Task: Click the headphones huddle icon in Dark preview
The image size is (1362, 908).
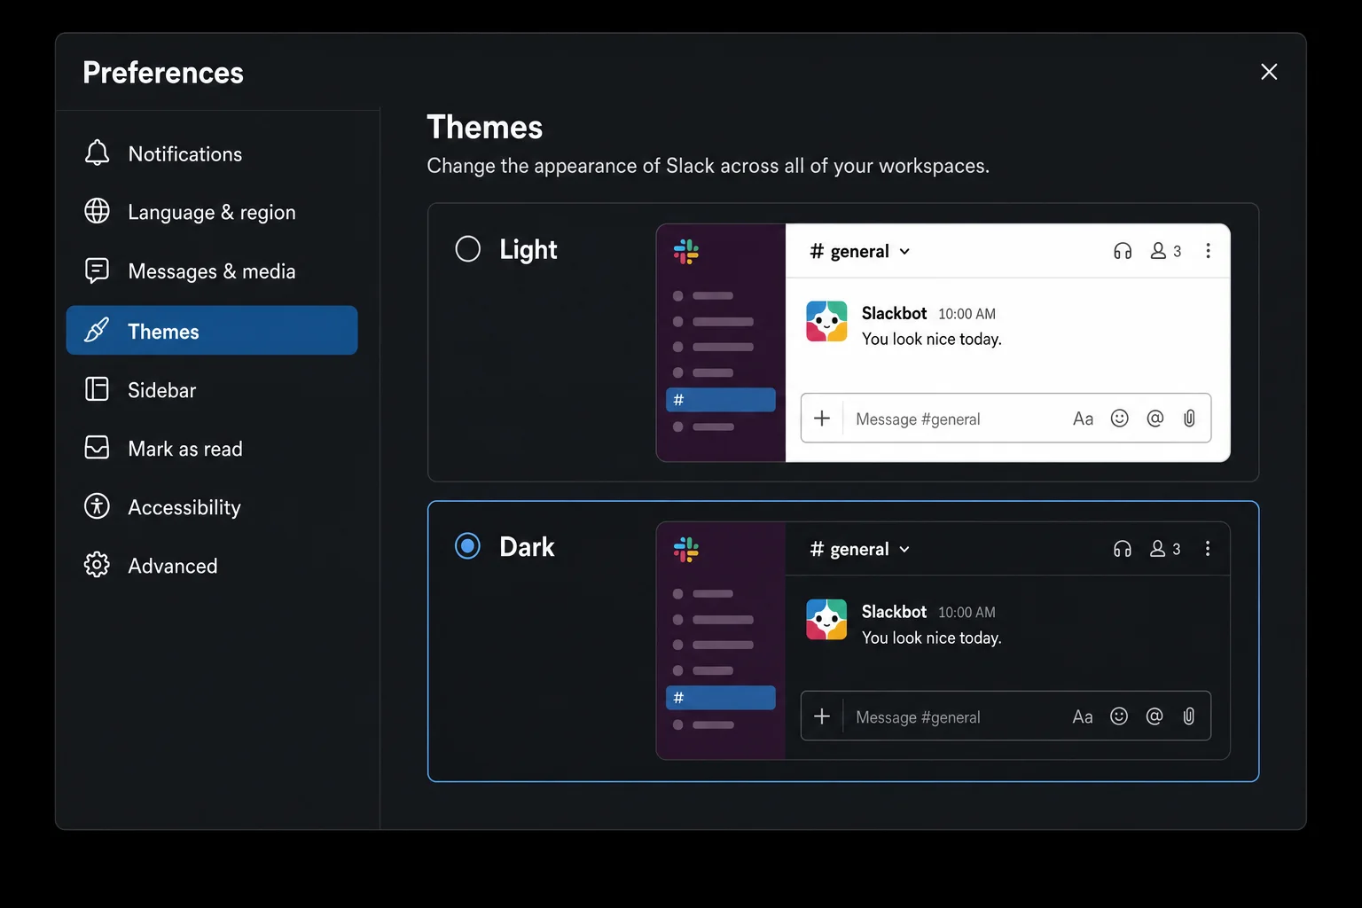Action: click(1123, 549)
